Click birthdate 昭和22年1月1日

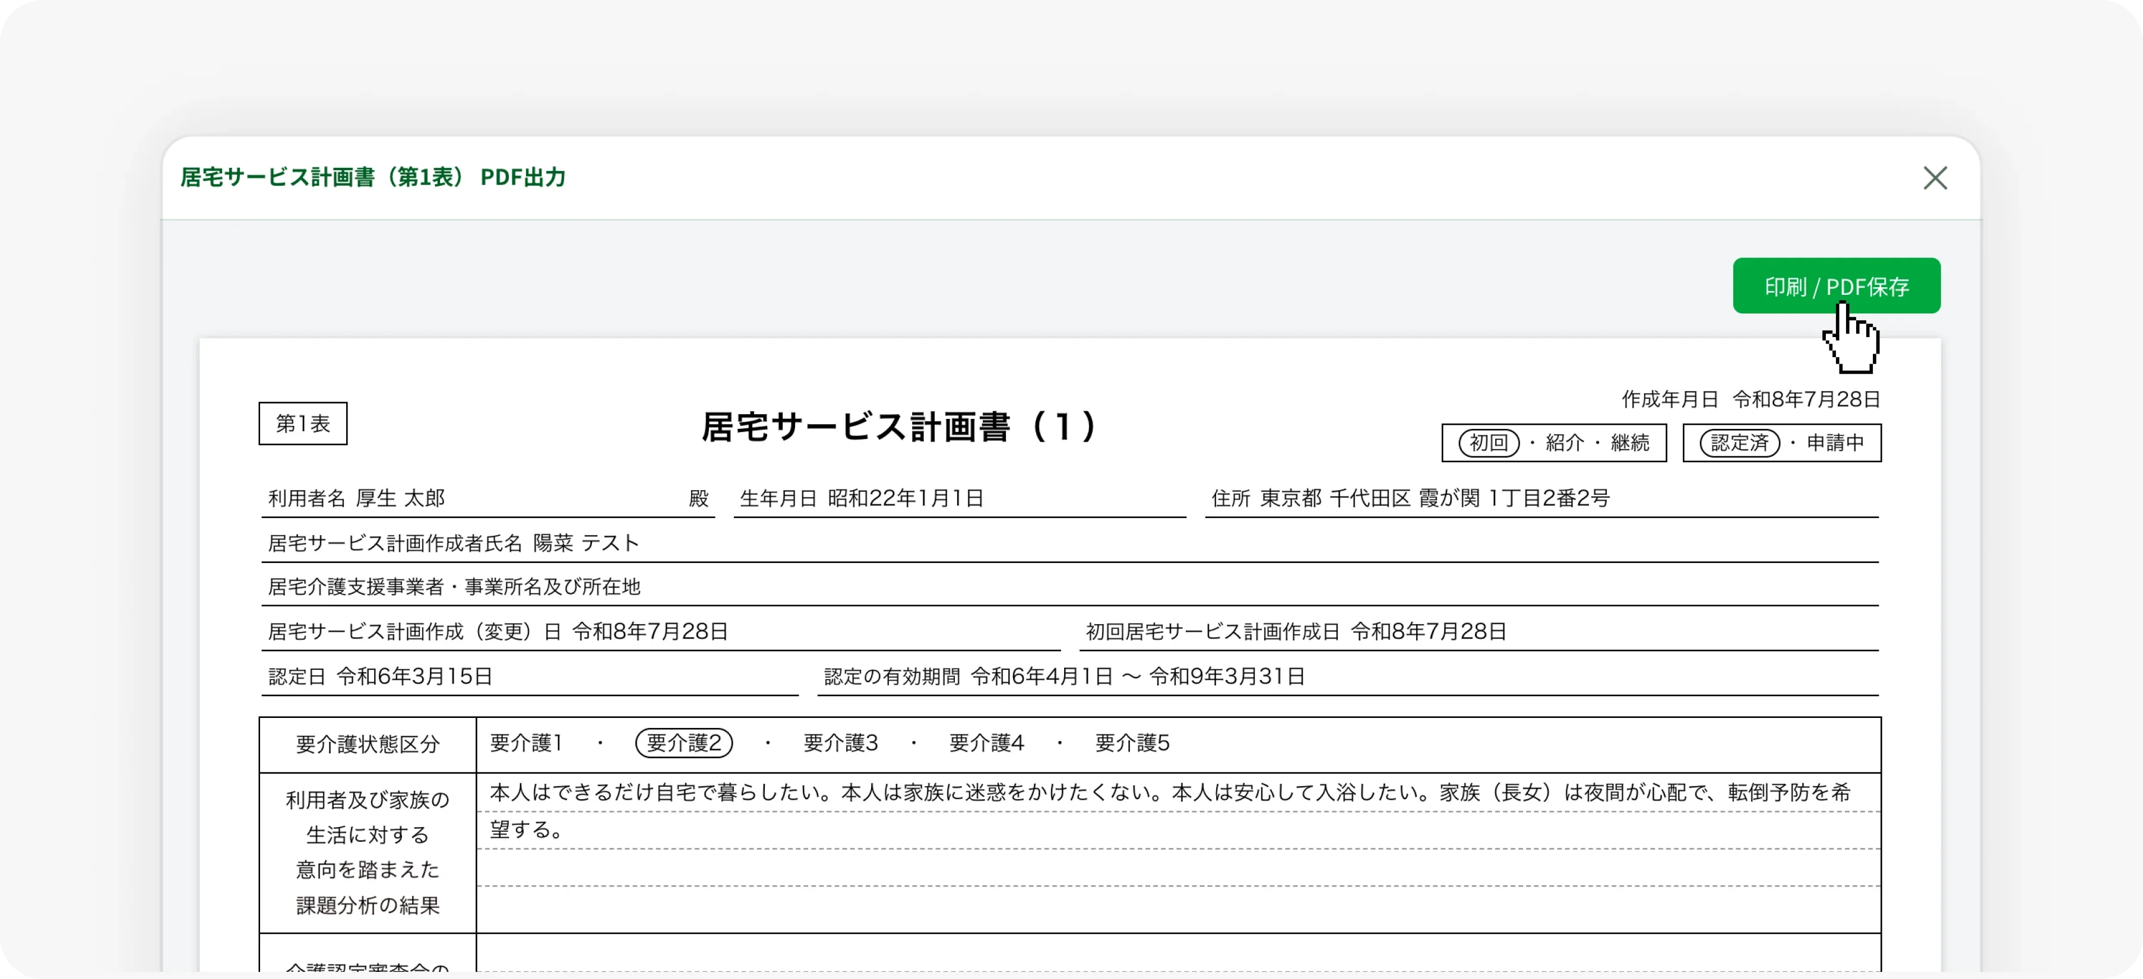point(905,498)
